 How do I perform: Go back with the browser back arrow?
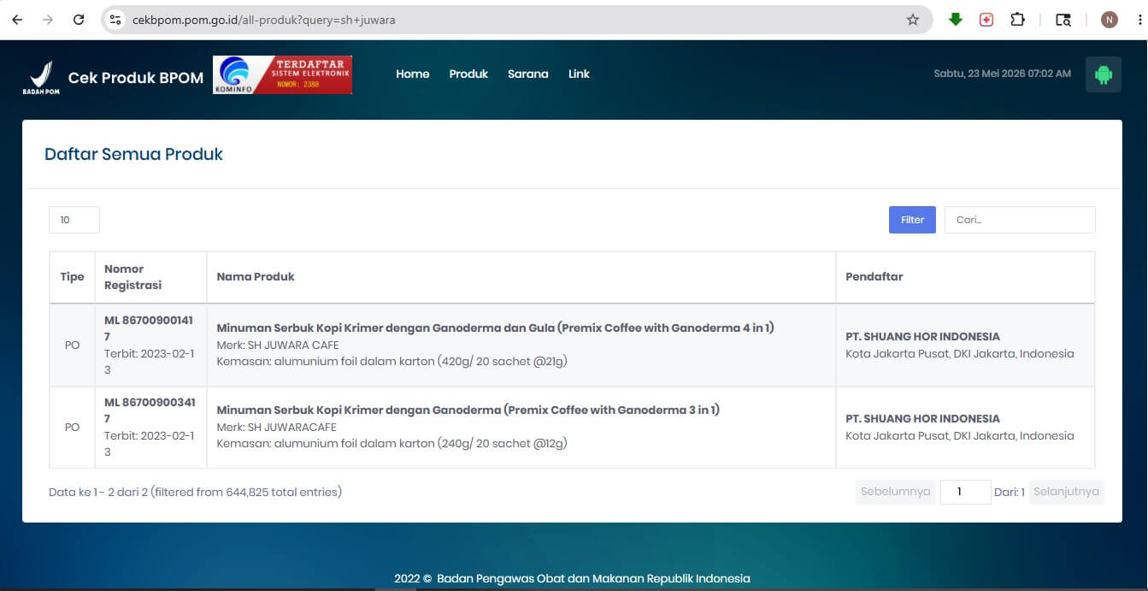click(x=17, y=20)
